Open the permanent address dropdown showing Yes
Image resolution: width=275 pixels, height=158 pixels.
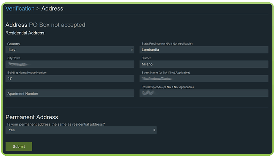[x=81, y=130]
